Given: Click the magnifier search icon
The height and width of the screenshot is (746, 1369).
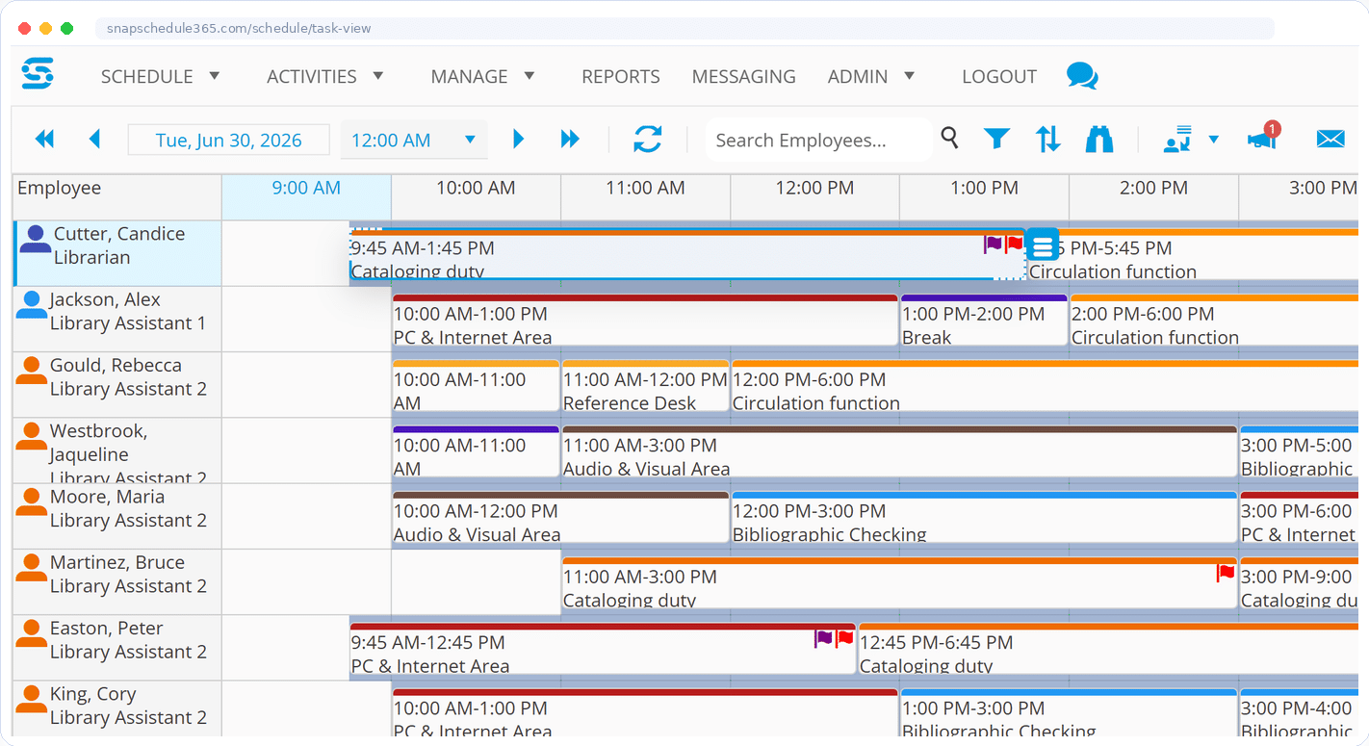Looking at the screenshot, I should tap(949, 139).
